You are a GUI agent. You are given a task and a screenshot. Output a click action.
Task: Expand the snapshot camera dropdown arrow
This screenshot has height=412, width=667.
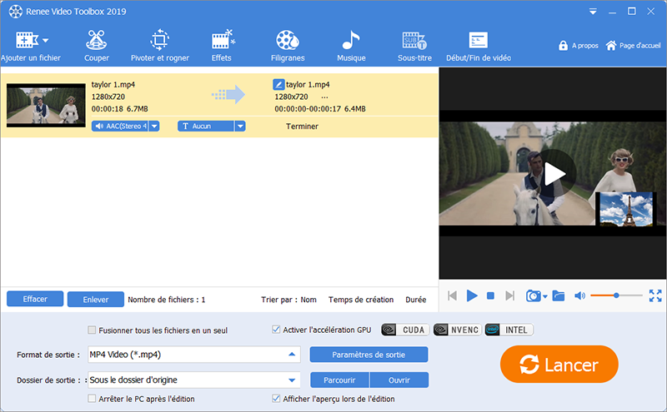(x=545, y=297)
